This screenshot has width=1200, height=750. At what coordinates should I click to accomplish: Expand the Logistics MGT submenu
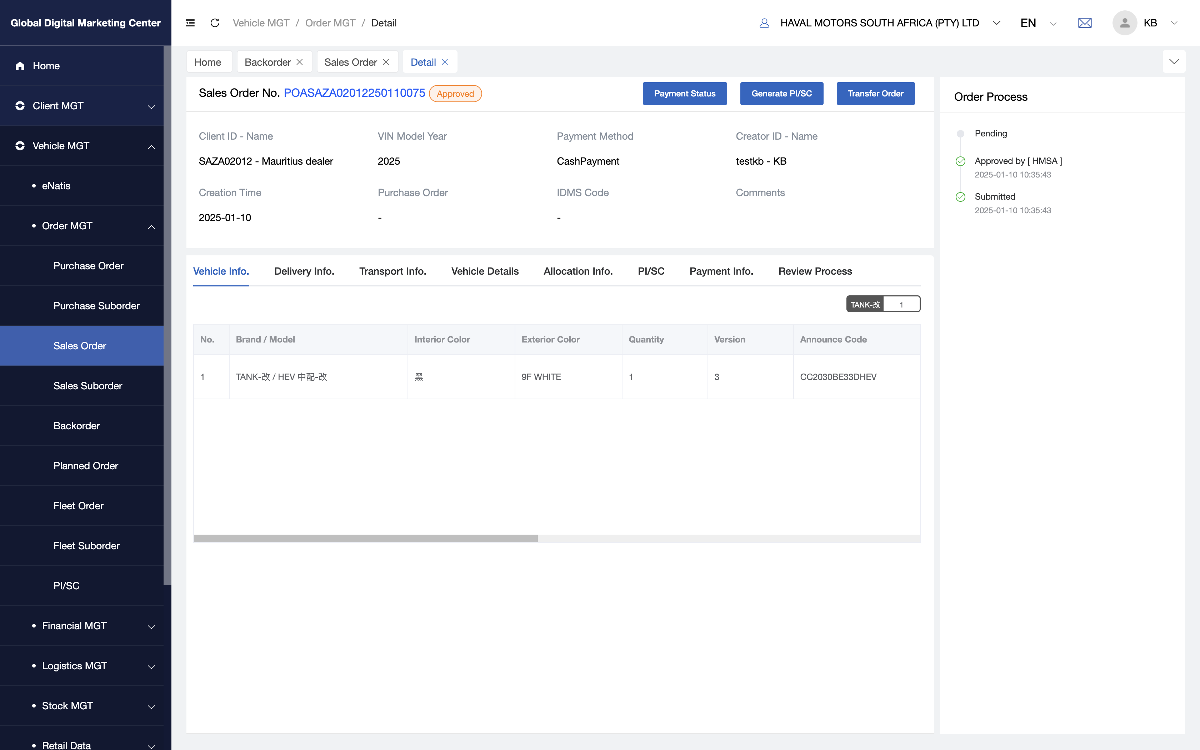coord(151,667)
